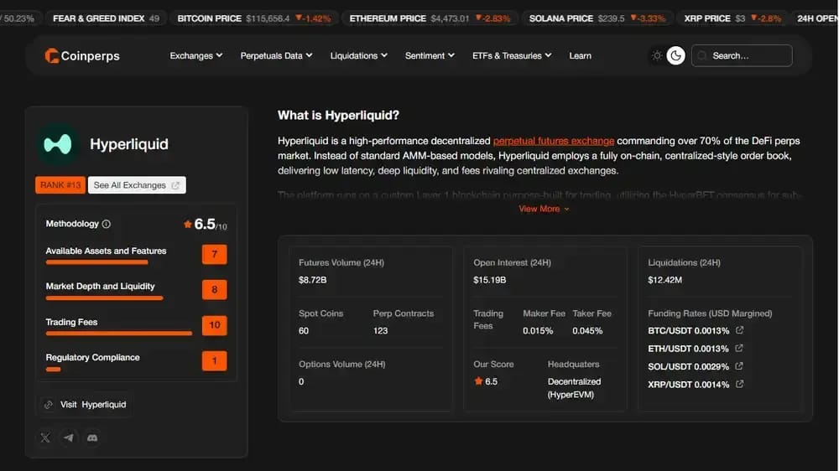Click the What is Hyperliquid? heading

click(338, 116)
